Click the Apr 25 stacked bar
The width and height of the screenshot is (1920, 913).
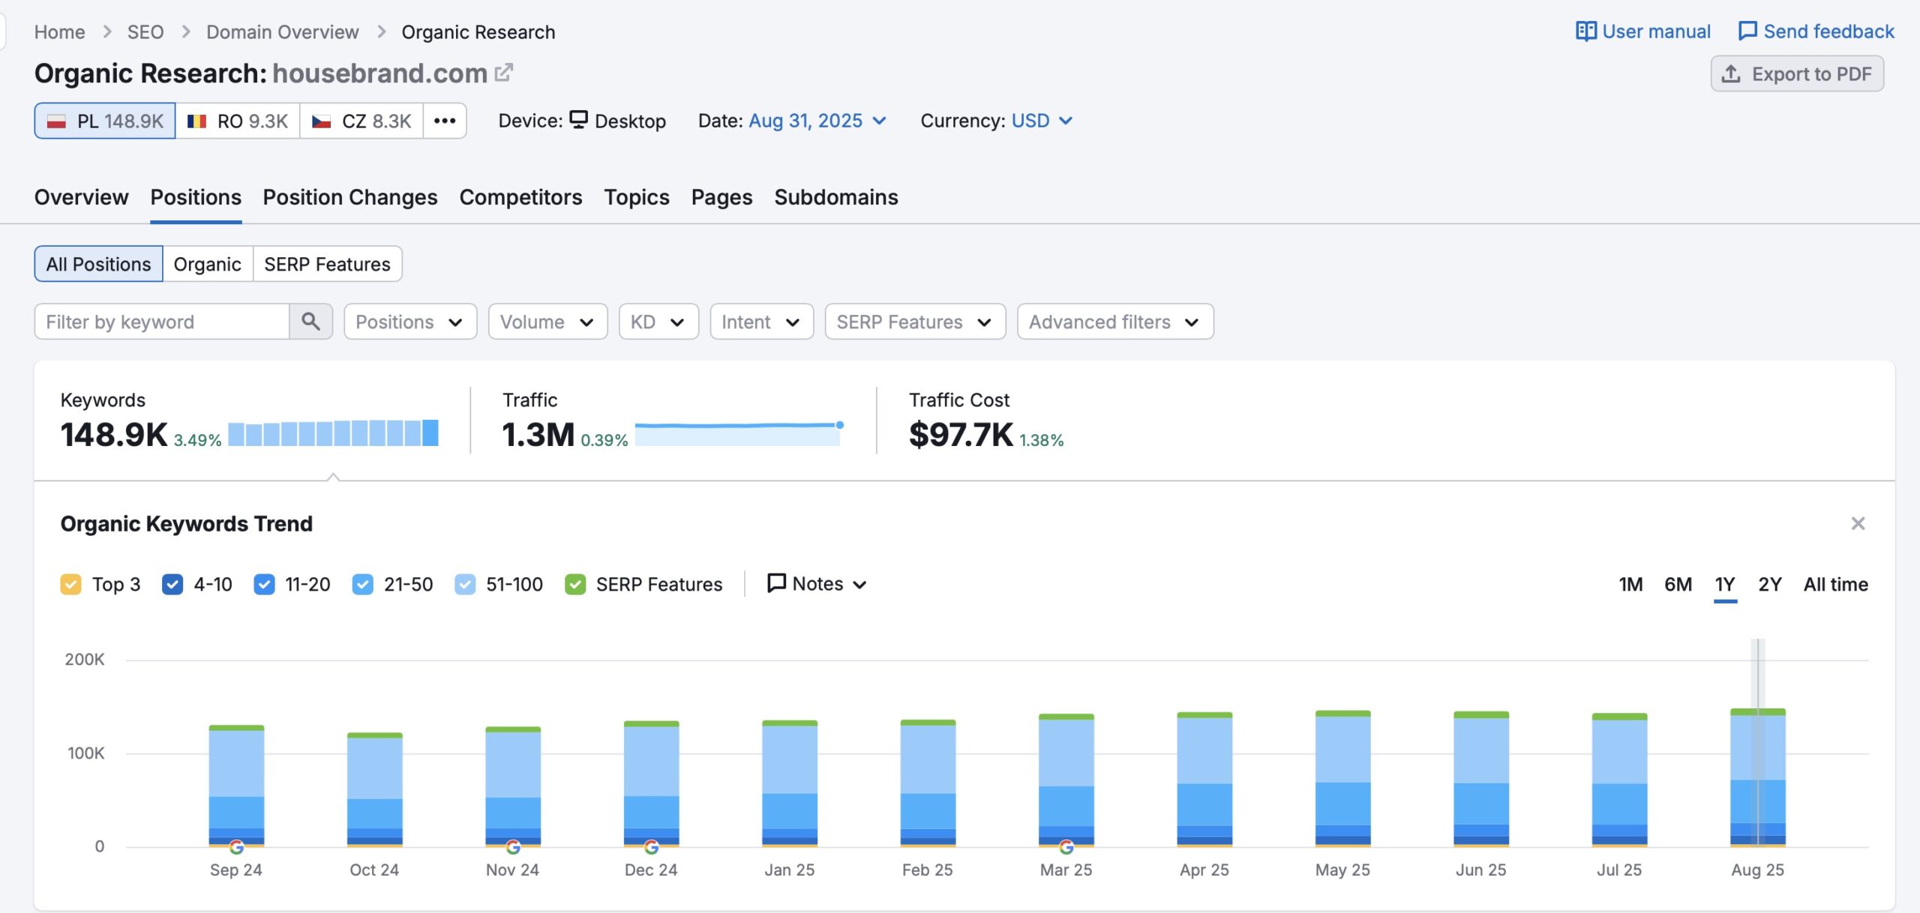click(x=1204, y=780)
